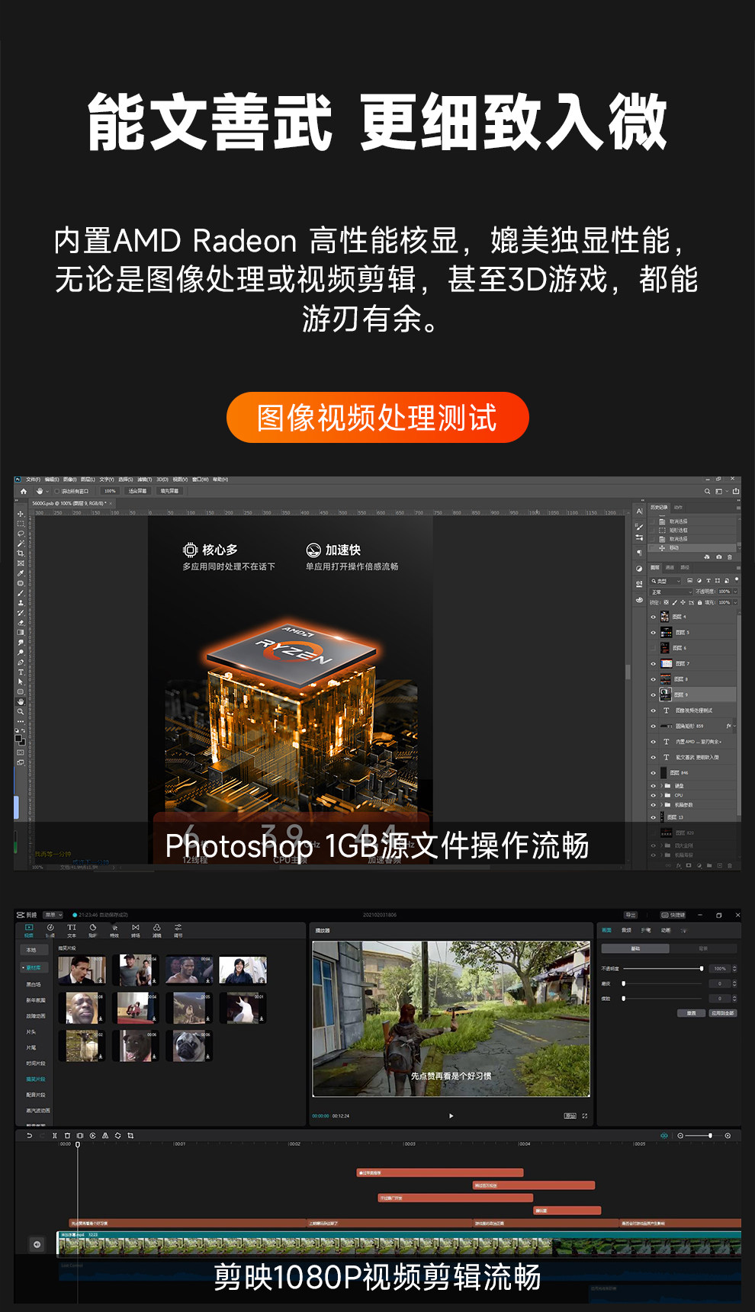Toggle visibility of 图层 846 layer
Viewport: 755px width, 1312px height.
tap(653, 773)
